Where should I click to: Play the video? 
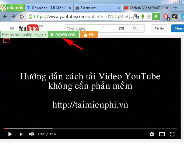point(10,134)
